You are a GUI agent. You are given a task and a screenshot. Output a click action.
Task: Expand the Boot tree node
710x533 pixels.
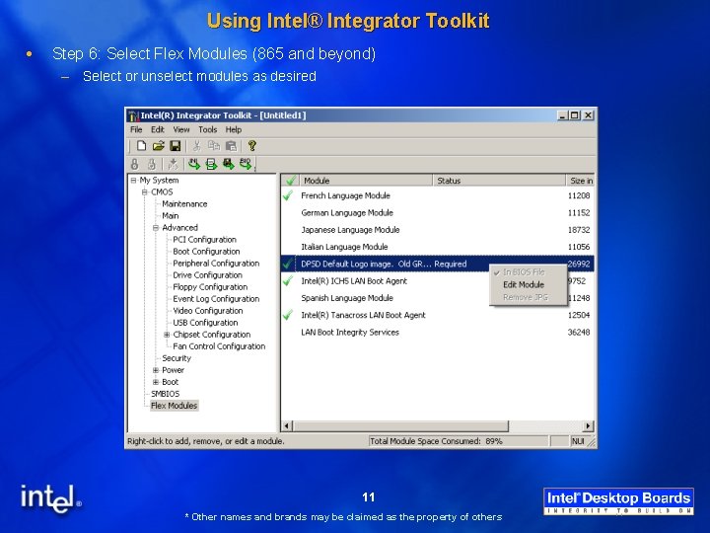tap(156, 382)
